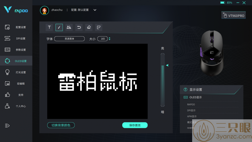Viewport: 252px width, 142px height.
Task: Click the mouse product image
Action: pos(212,53)
